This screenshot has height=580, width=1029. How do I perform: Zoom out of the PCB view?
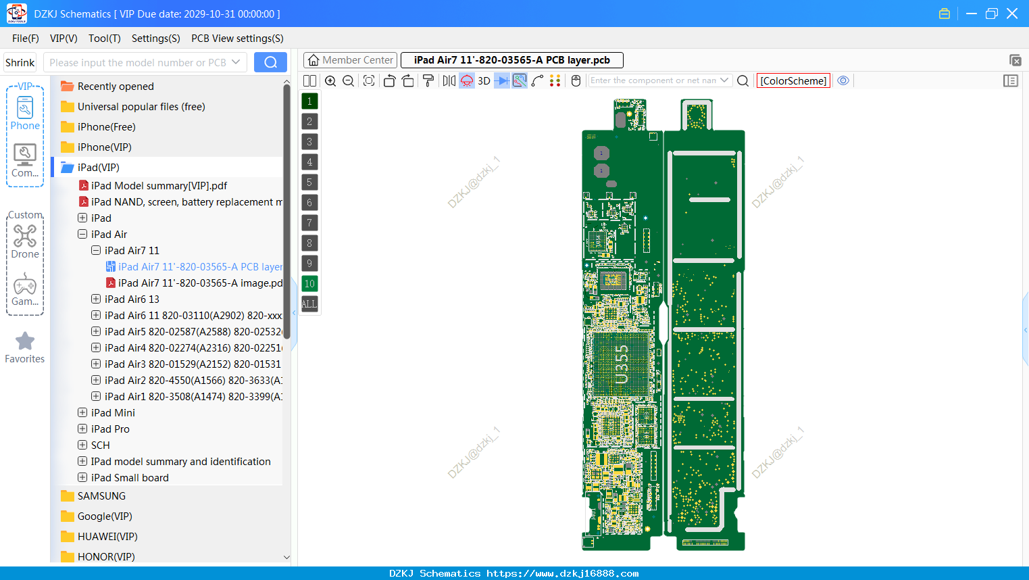point(349,80)
